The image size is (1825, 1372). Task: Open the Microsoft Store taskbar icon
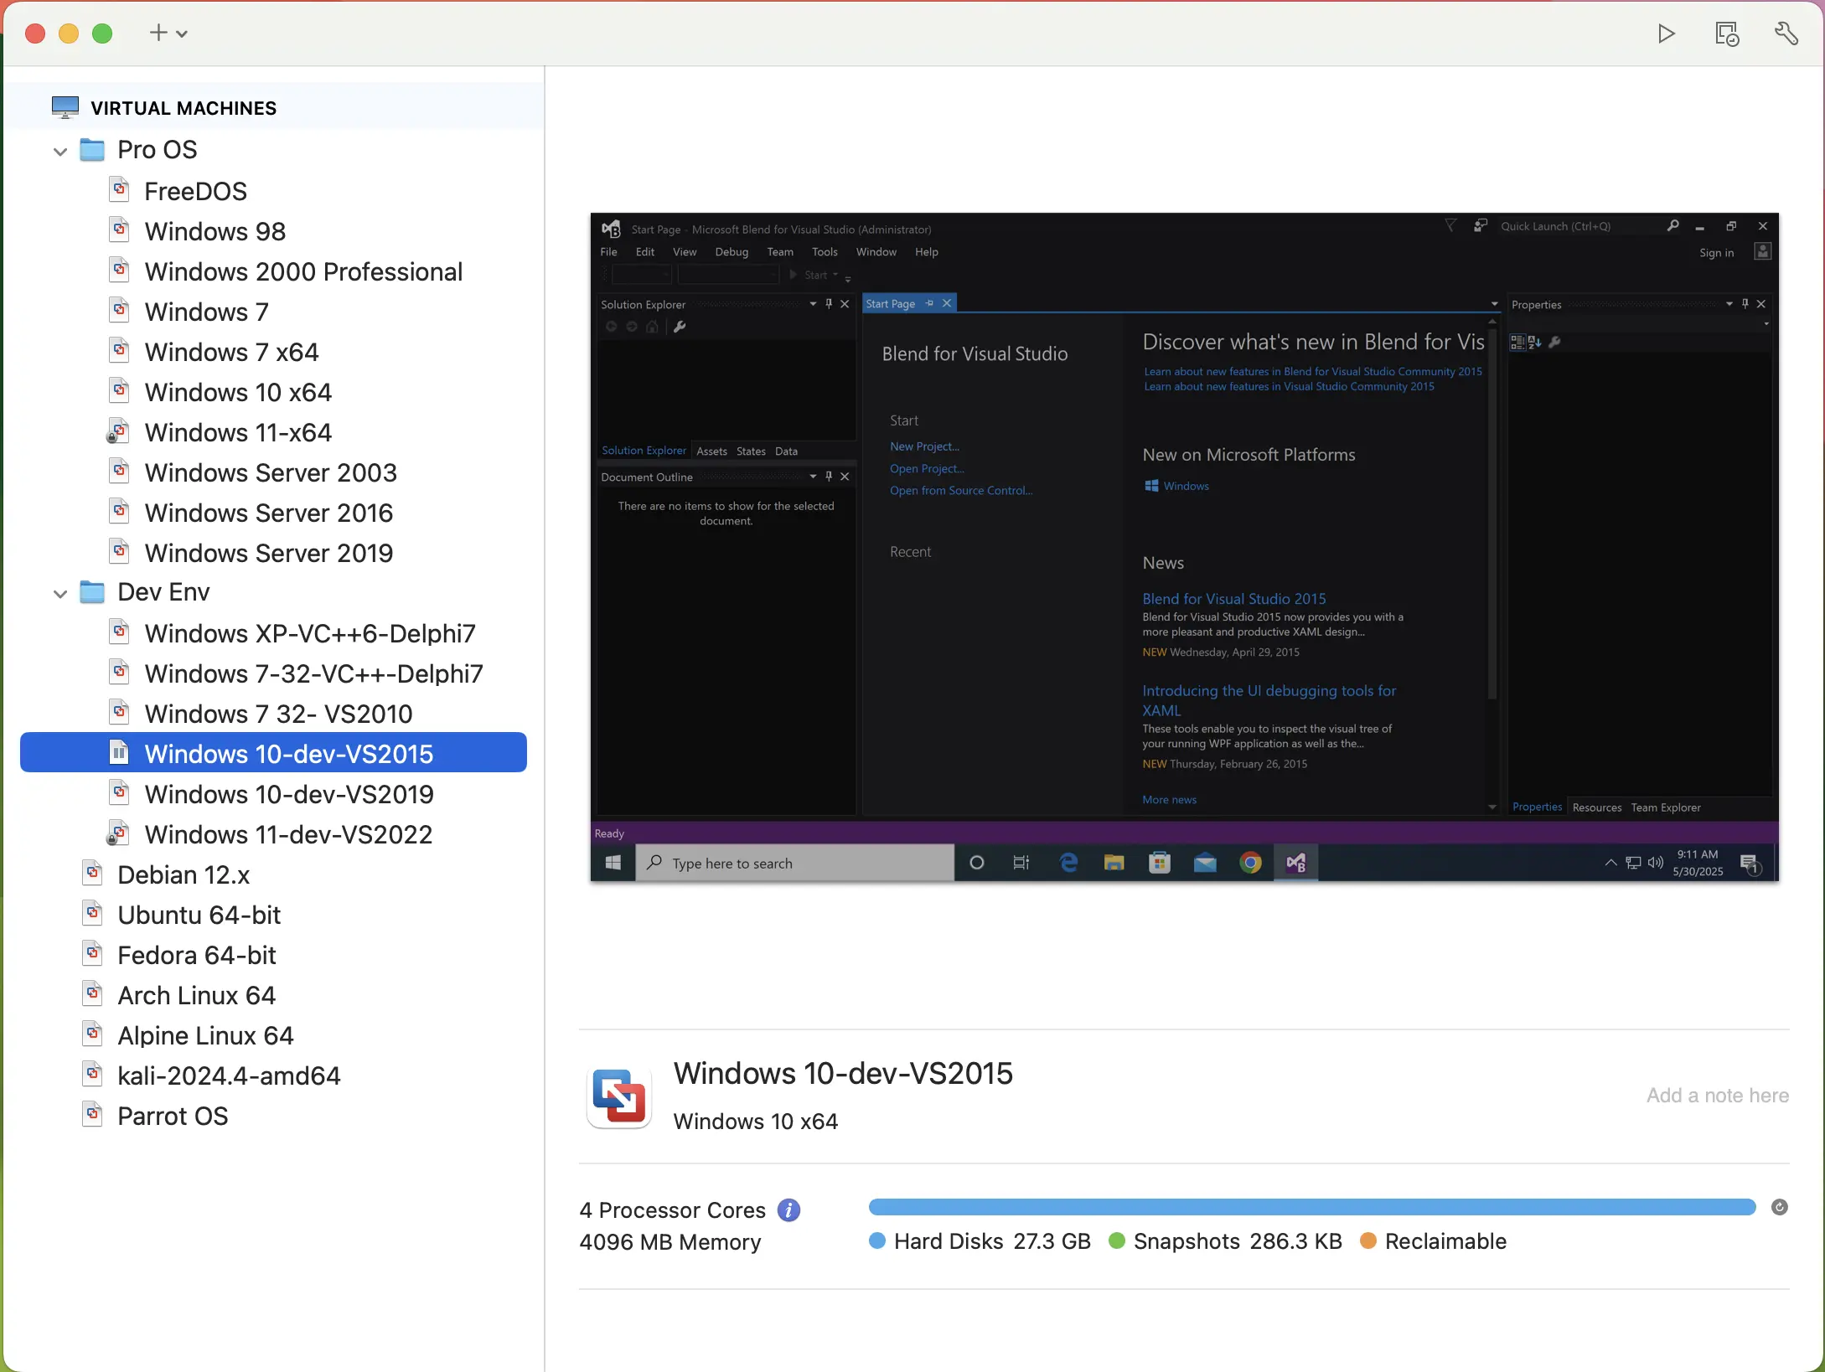[1160, 863]
